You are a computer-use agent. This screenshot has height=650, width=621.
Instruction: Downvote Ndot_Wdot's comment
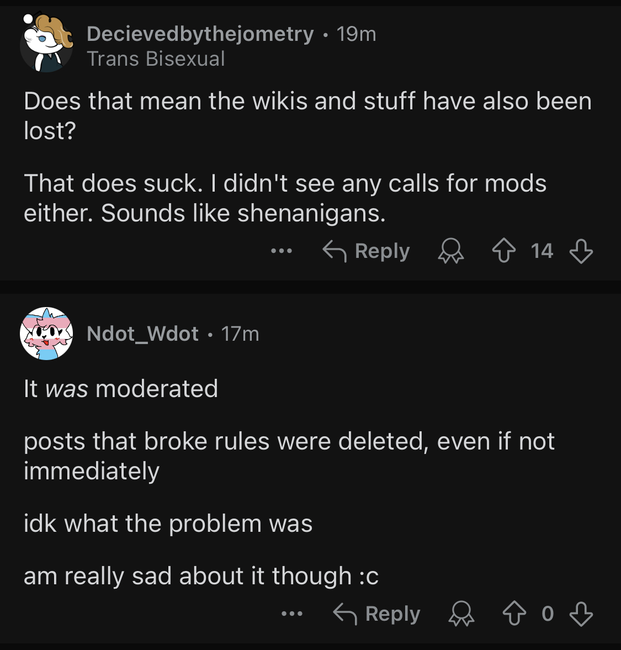pos(581,614)
